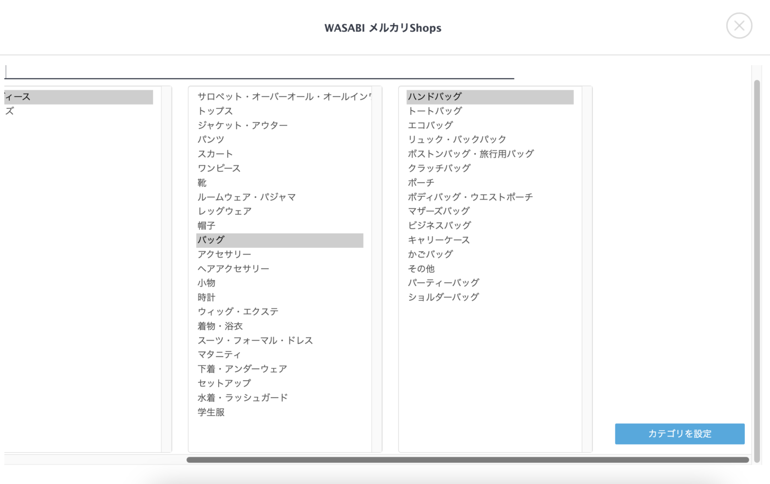This screenshot has height=484, width=770.
Task: Select リュック・バックパック subcategory
Action: [457, 140]
